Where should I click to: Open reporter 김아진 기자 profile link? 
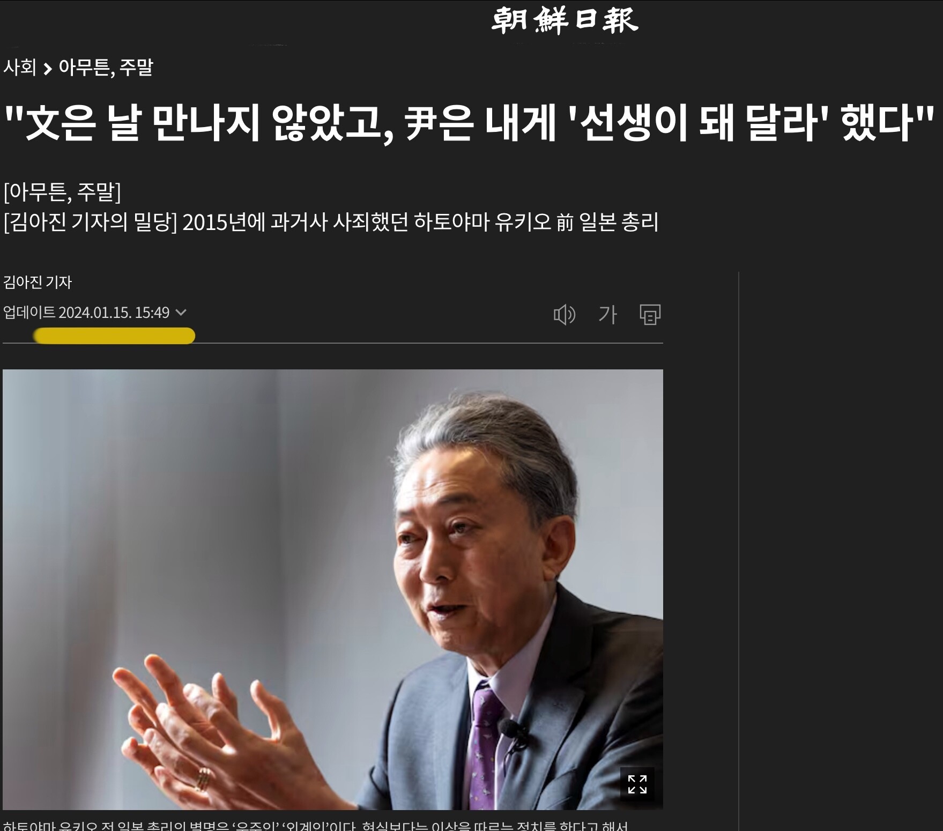37,282
